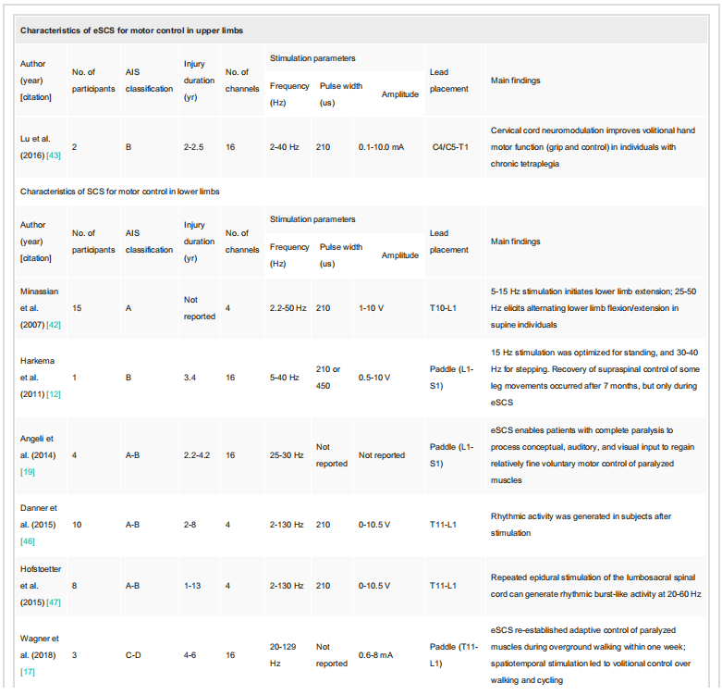Click the C4/C5-T1 lead placement cell
The height and width of the screenshot is (695, 722).
450,146
